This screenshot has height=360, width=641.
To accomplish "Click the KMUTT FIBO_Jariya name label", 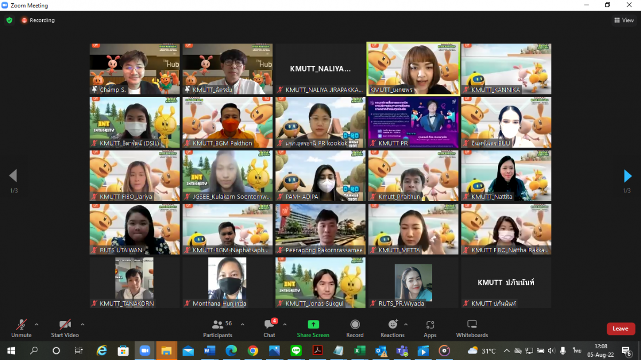I will pos(126,197).
